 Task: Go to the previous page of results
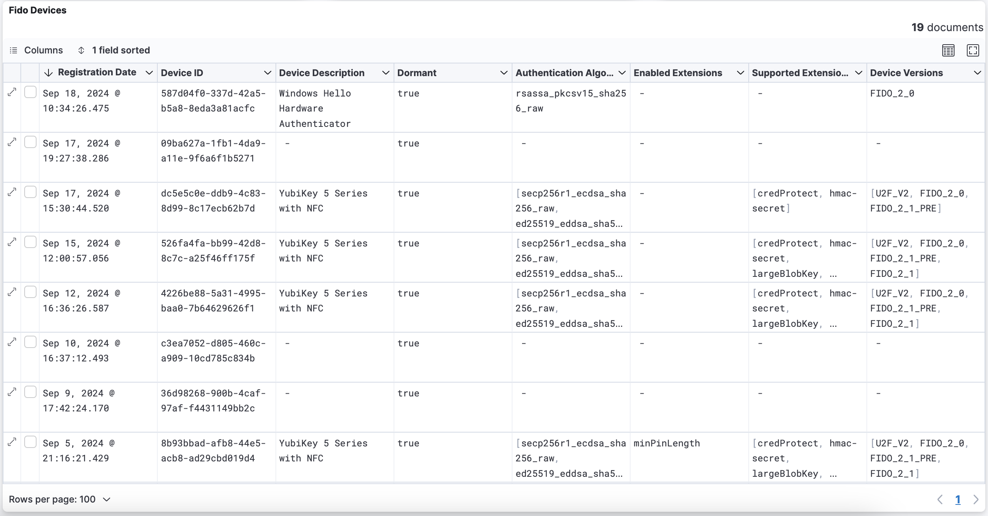(x=940, y=499)
